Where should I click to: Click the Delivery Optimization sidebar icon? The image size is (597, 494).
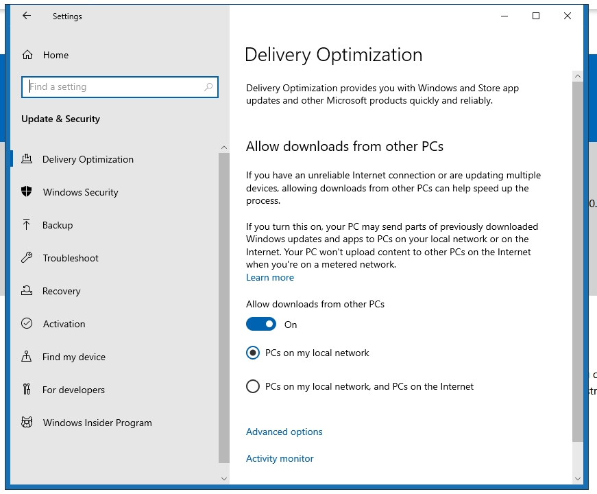[27, 159]
